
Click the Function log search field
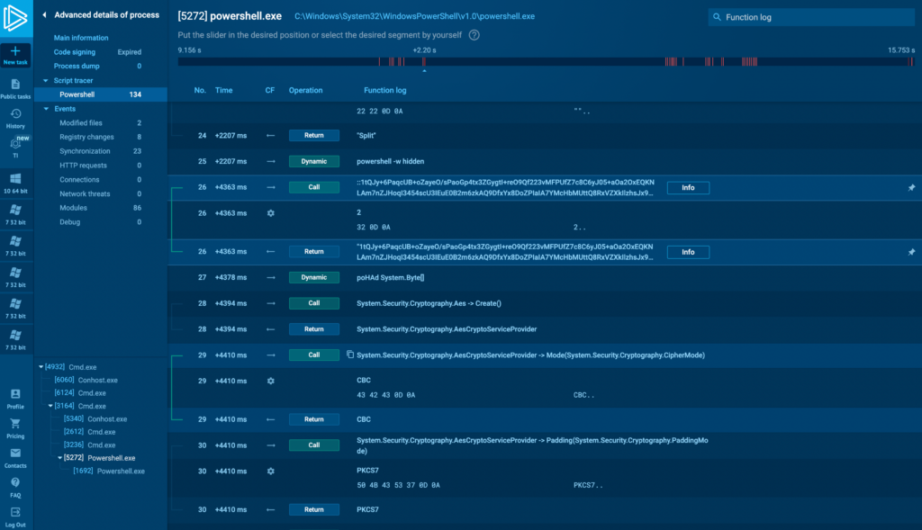click(810, 17)
